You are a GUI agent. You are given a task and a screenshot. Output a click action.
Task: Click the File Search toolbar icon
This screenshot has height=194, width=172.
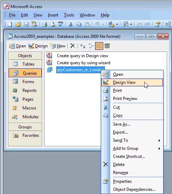click(34, 24)
